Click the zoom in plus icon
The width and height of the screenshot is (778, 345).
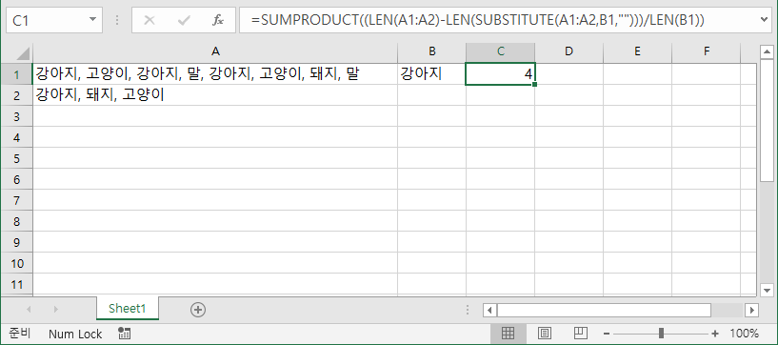pyautogui.click(x=715, y=334)
